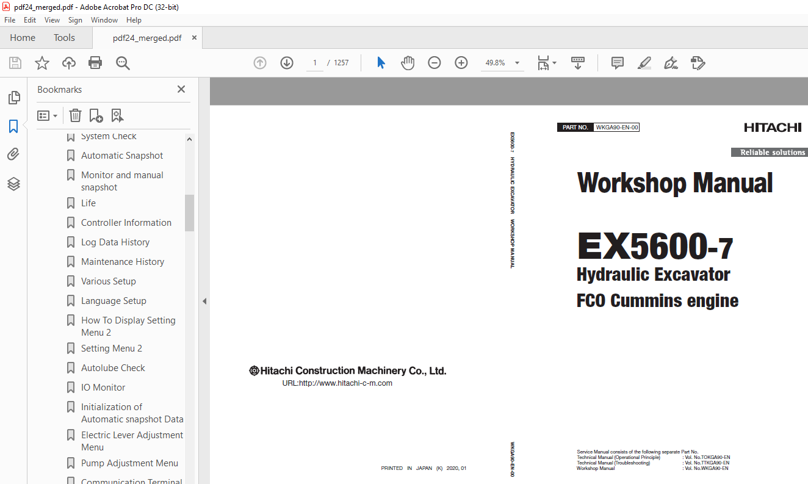Screen dimensions: 808x484
Task: Go to previous page arrow
Action: [x=260, y=63]
